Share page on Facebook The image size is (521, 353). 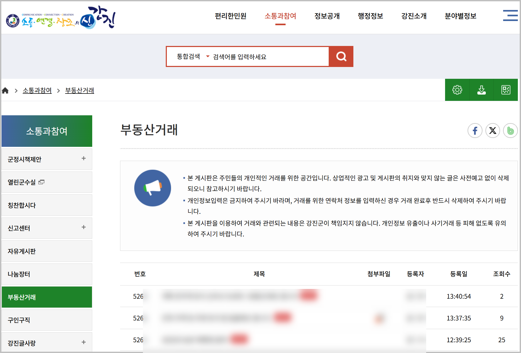pyautogui.click(x=475, y=131)
